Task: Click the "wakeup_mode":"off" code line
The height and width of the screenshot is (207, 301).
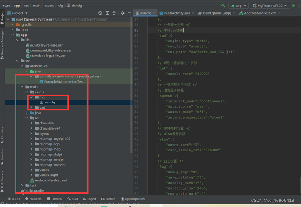Action: point(186,112)
